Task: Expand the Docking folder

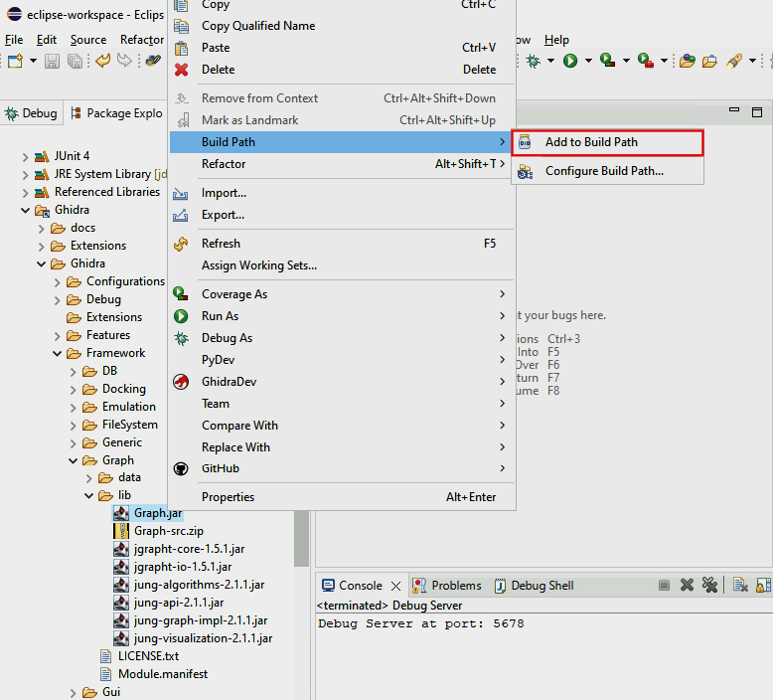Action: (x=73, y=390)
